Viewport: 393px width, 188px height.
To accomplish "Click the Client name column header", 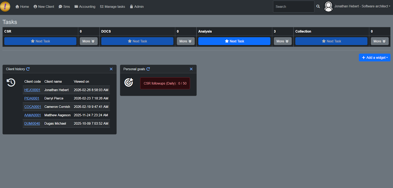I will pyautogui.click(x=53, y=82).
